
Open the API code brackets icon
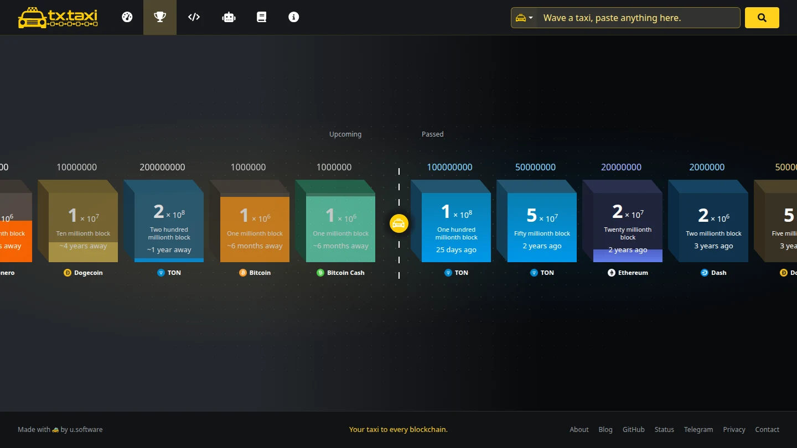(194, 17)
